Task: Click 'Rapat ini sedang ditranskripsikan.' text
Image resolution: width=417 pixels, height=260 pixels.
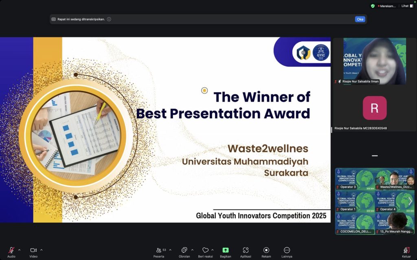Action: coord(81,19)
